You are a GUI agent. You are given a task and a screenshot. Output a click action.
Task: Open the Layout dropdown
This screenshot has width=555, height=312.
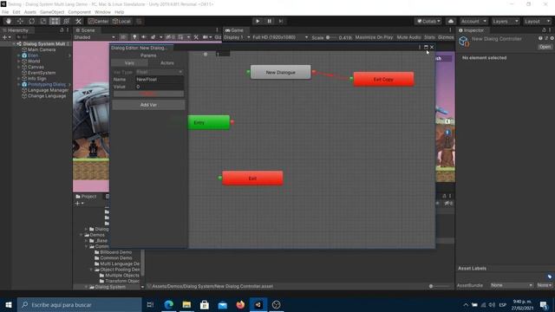[x=538, y=21]
